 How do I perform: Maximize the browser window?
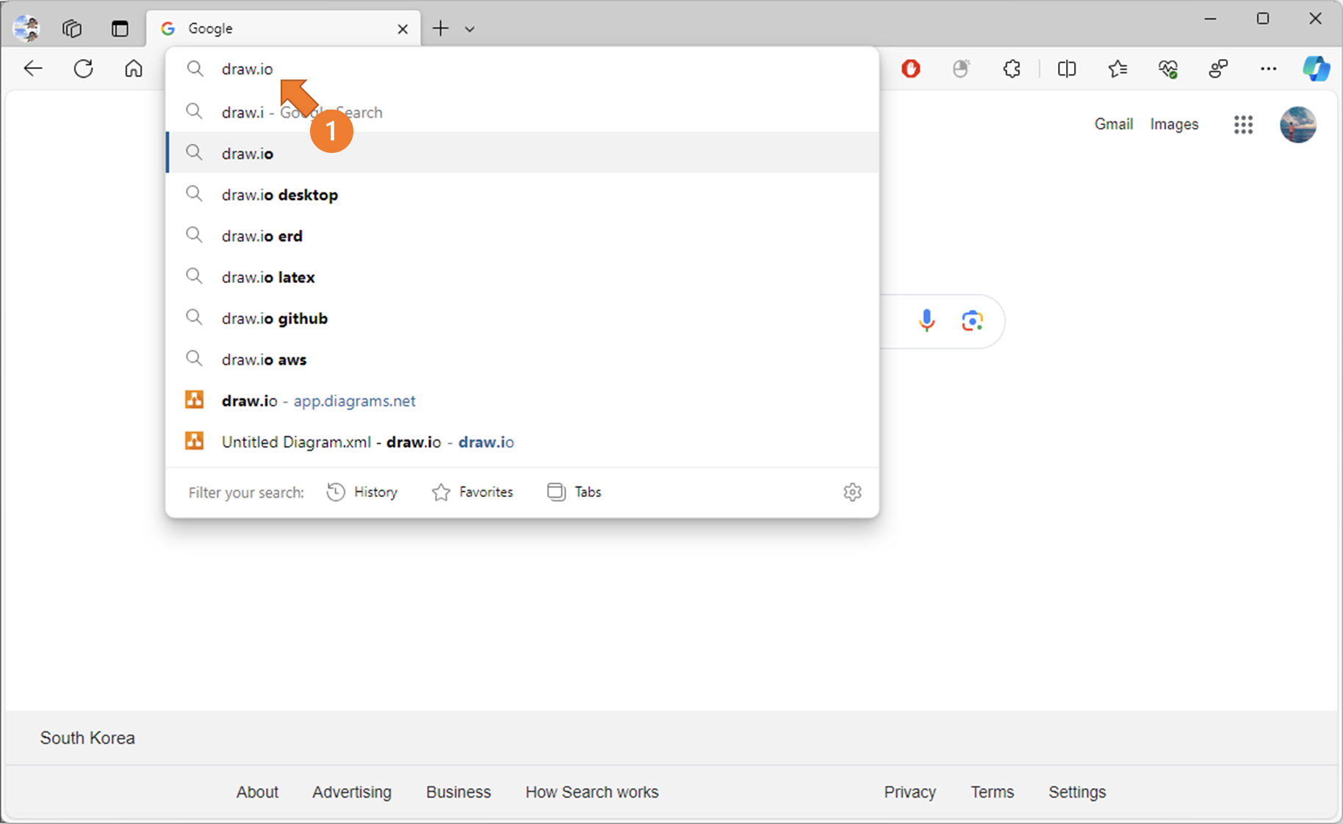tap(1263, 19)
